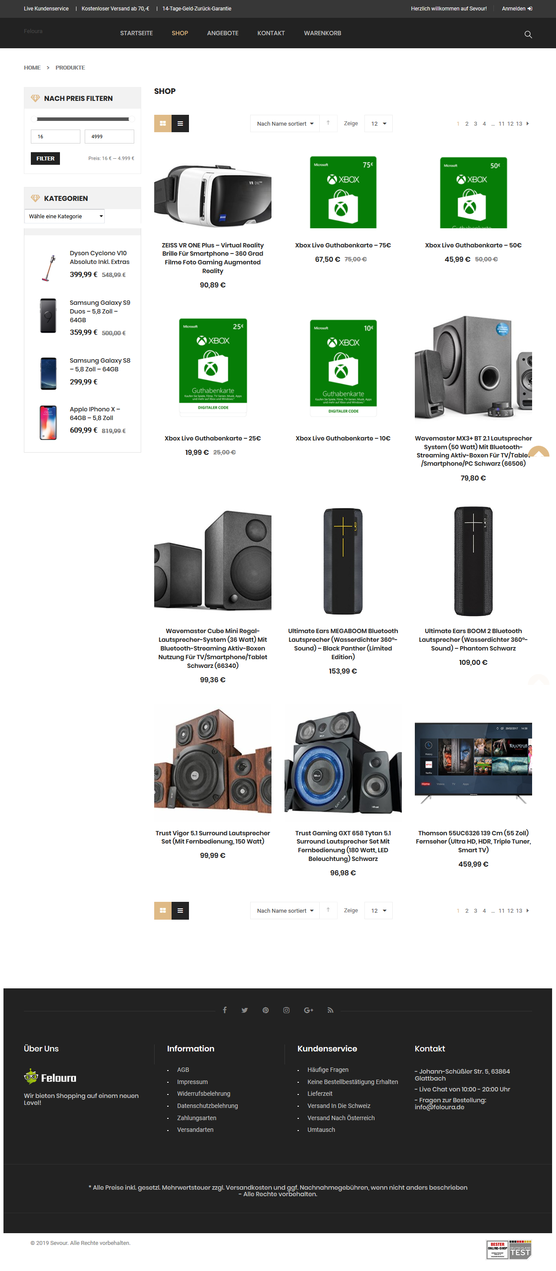Open RSS feed icon in footer
The width and height of the screenshot is (556, 1271).
click(330, 1010)
